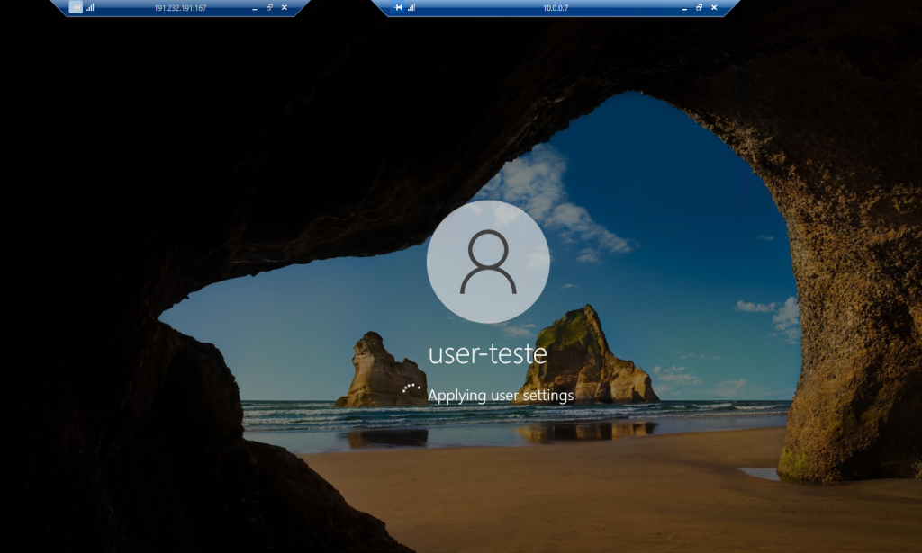Close the 10.0.0.7 remote session
922x553 pixels.
coord(714,7)
